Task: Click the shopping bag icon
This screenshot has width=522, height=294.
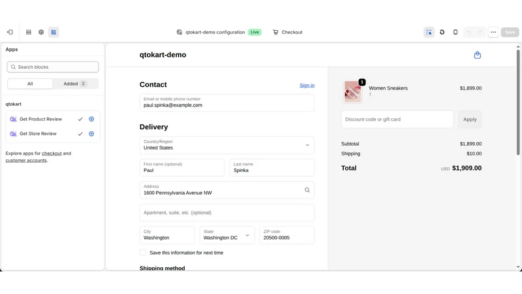Action: pos(478,55)
